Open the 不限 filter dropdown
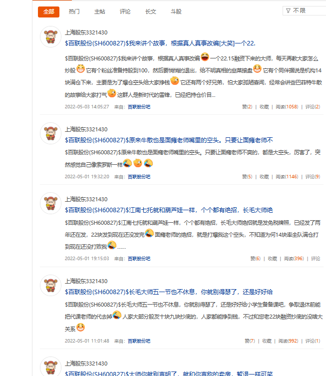Image resolution: width=326 pixels, height=376 pixels. click(x=305, y=11)
